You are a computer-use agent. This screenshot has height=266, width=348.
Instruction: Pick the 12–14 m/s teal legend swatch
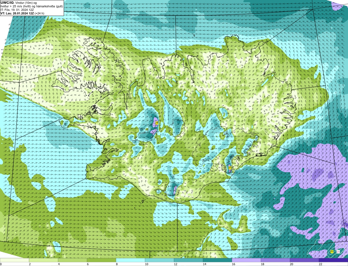pyautogui.click(x=188, y=260)
